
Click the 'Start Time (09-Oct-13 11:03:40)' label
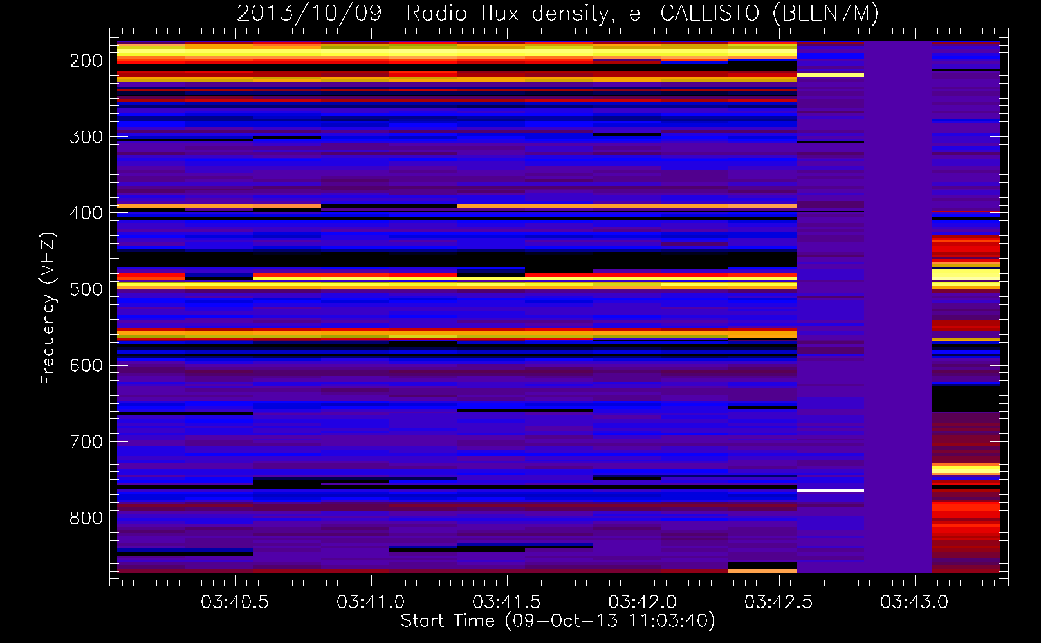tap(558, 621)
